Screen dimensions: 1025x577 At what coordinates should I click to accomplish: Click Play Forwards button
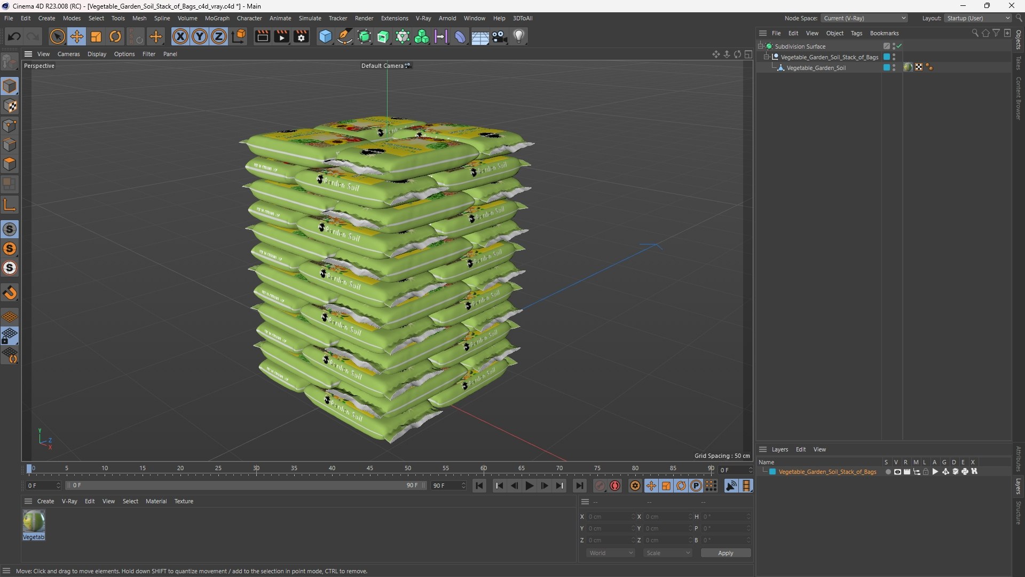529,486
